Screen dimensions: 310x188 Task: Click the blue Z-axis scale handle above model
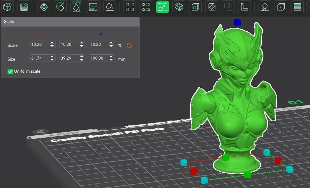(x=237, y=22)
